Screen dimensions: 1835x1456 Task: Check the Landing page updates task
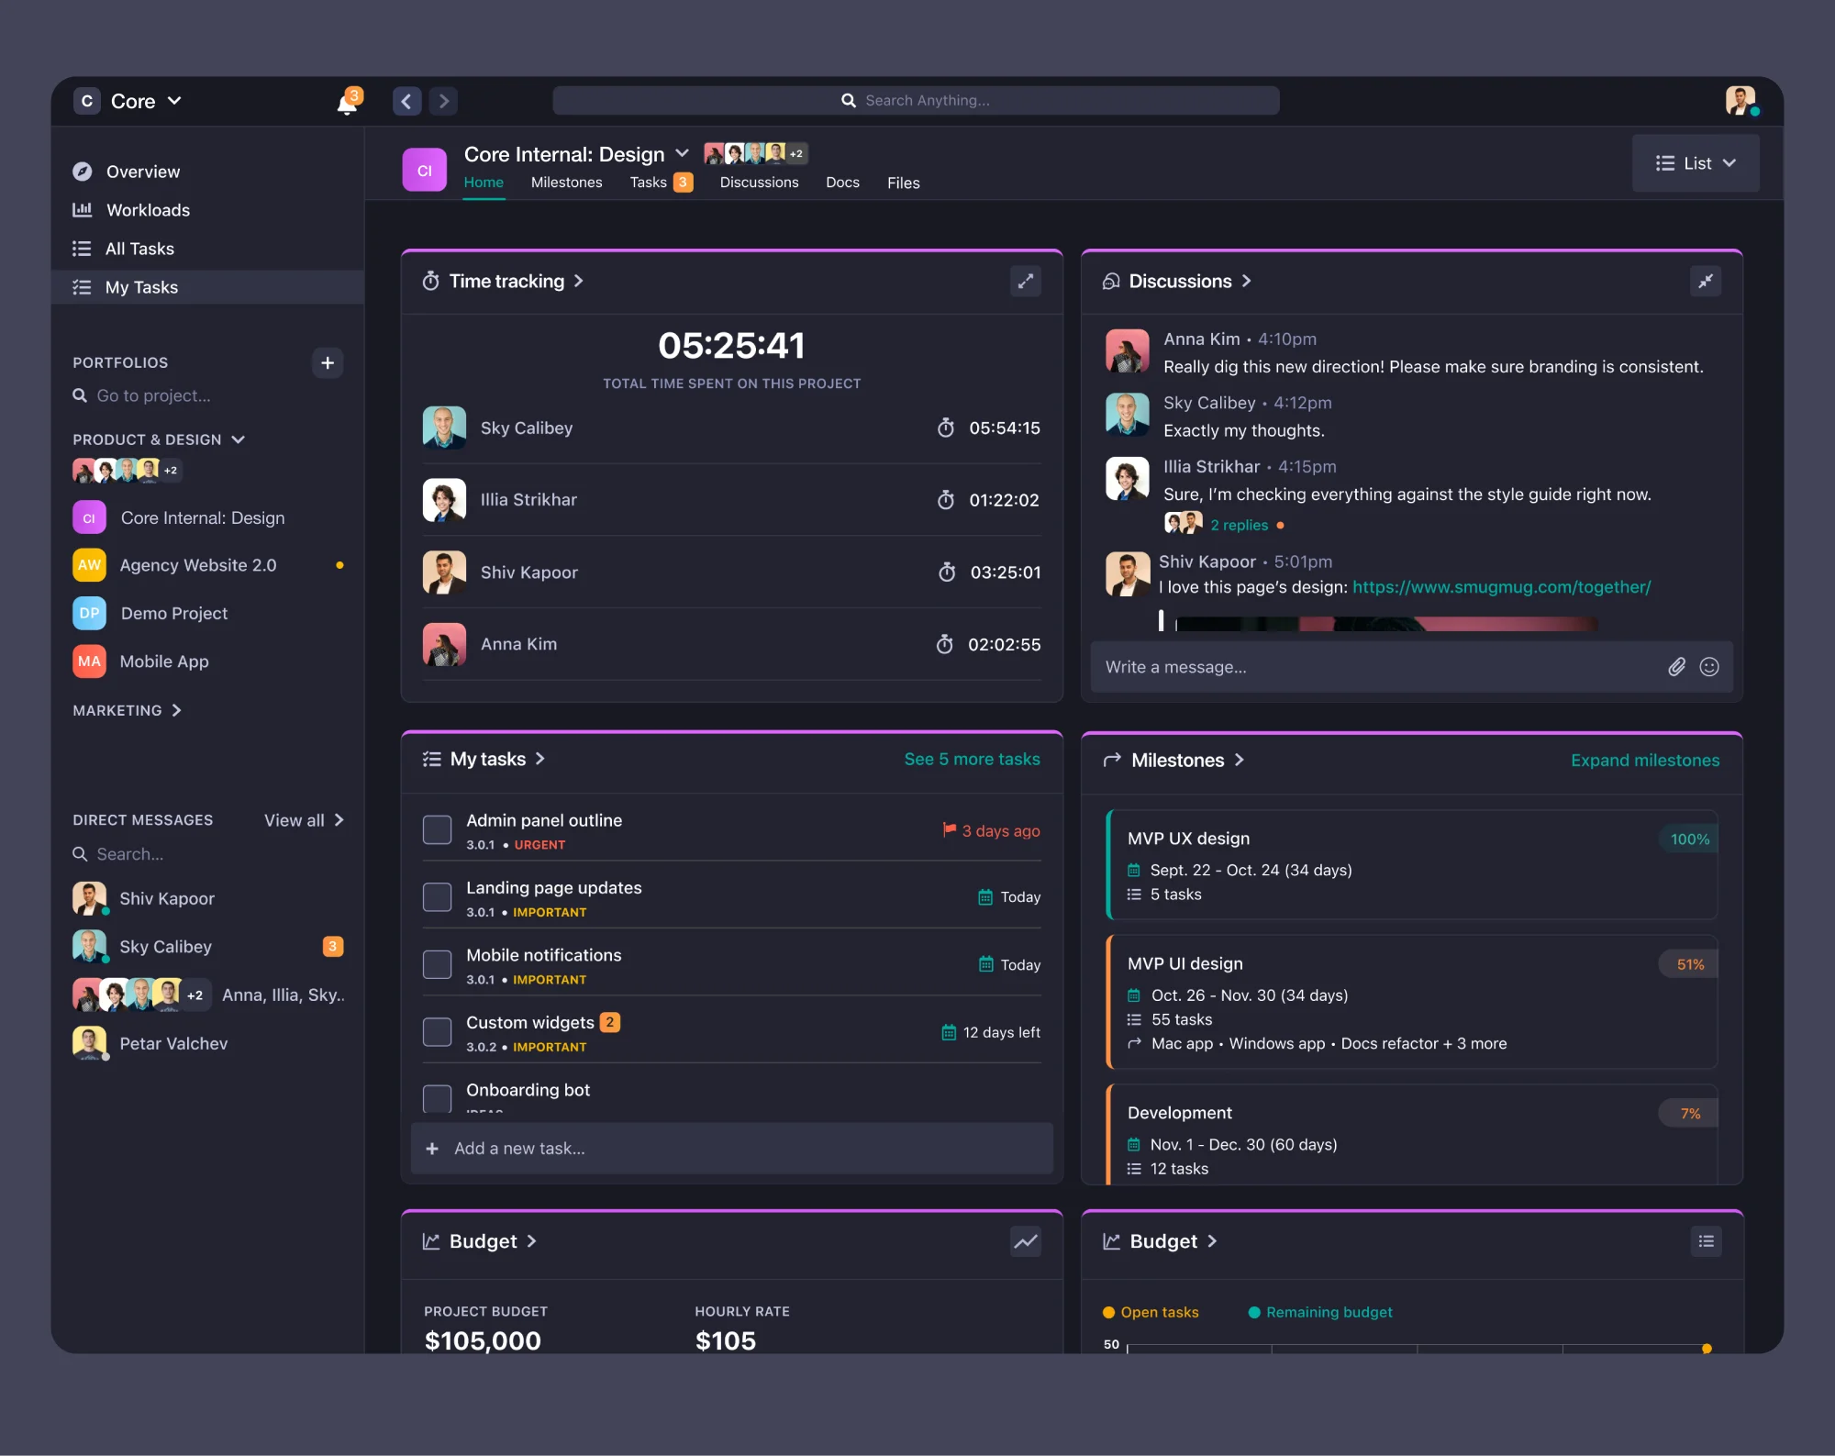[x=437, y=897]
